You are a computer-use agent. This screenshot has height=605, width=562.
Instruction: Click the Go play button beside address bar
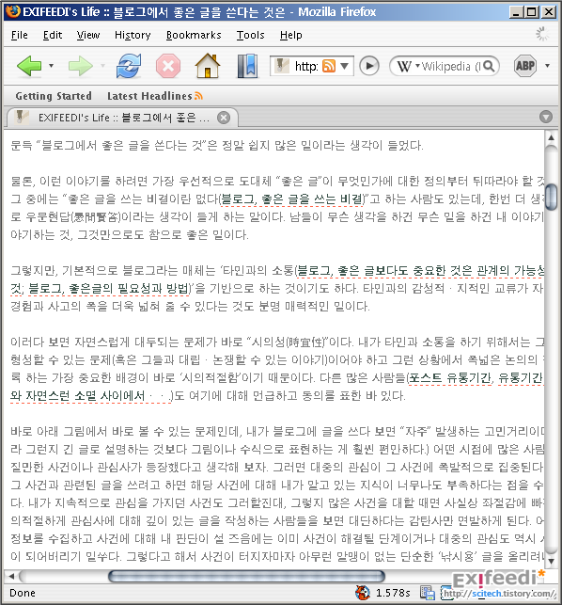pos(369,66)
